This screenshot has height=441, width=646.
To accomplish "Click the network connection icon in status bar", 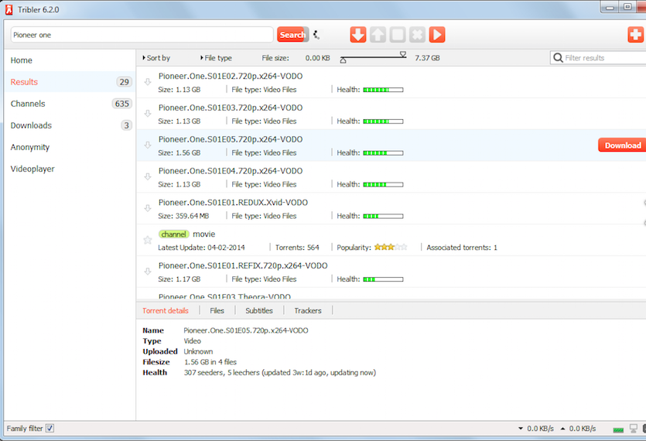I will pos(634,429).
